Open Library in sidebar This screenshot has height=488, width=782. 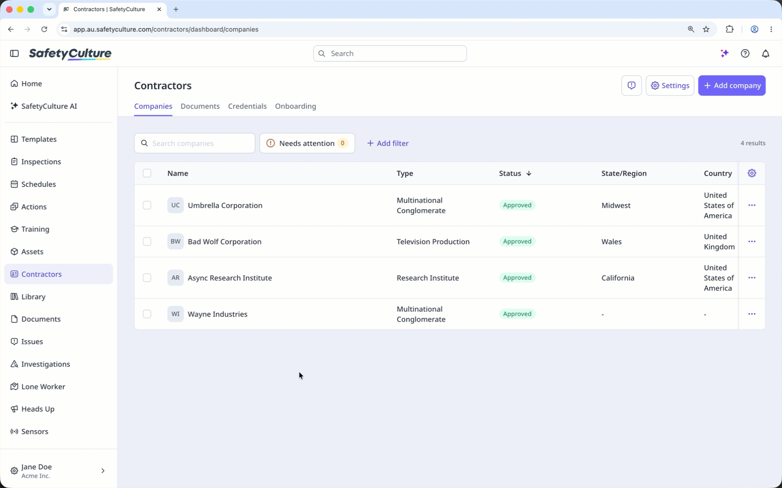(59, 297)
